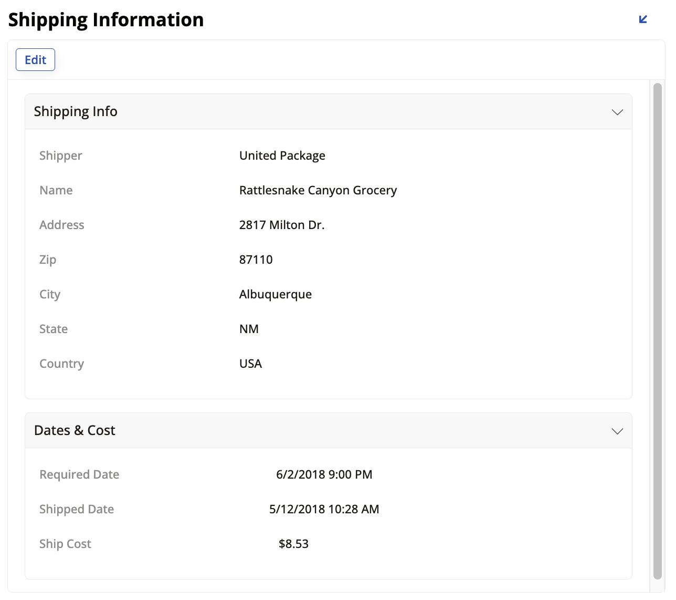Collapse the Dates & Cost section via its chevron
The height and width of the screenshot is (600, 676).
point(617,431)
